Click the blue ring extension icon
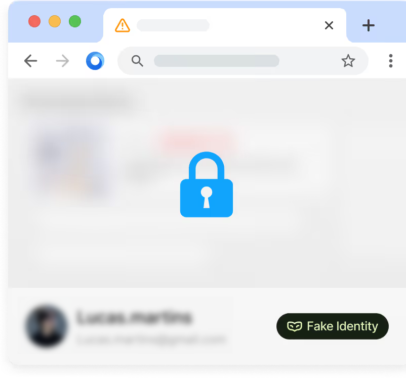The height and width of the screenshot is (378, 406). pos(95,61)
